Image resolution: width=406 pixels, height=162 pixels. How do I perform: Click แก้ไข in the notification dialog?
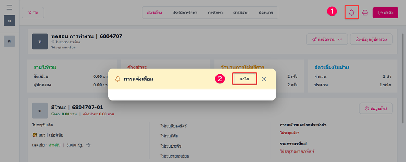pyautogui.click(x=244, y=79)
